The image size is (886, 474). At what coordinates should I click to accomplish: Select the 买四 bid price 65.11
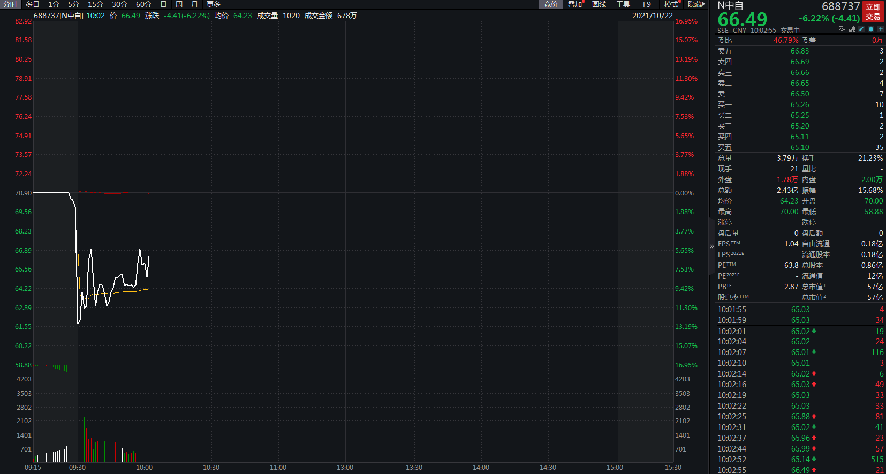[800, 137]
